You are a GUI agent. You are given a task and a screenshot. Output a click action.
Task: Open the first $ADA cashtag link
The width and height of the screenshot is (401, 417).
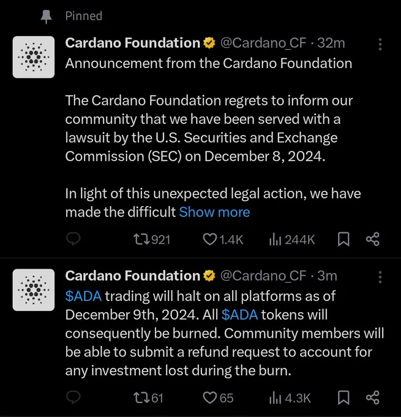83,297
